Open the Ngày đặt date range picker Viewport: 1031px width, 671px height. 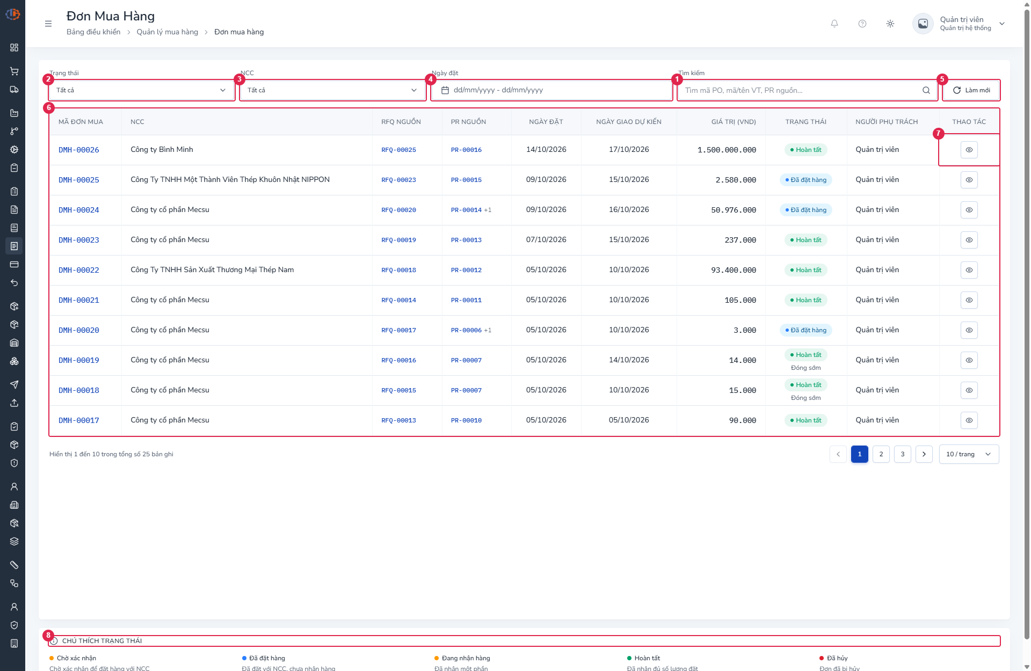(551, 90)
